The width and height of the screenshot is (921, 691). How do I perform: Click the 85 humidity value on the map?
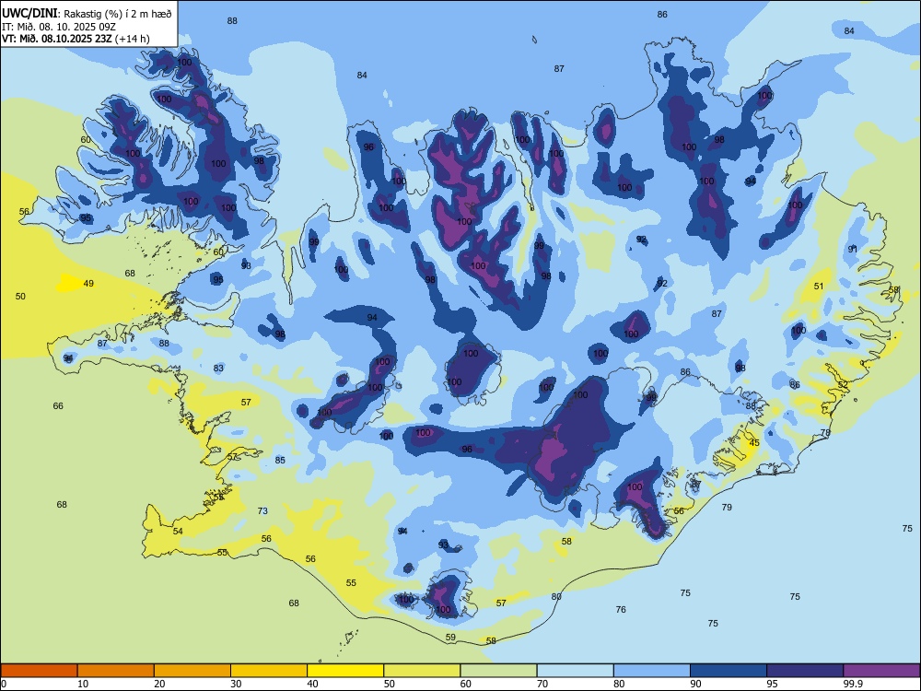(280, 460)
